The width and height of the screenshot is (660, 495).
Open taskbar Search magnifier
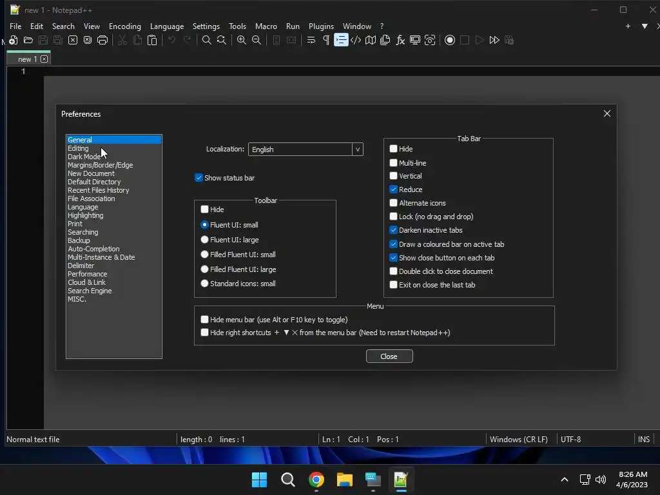coord(288,480)
